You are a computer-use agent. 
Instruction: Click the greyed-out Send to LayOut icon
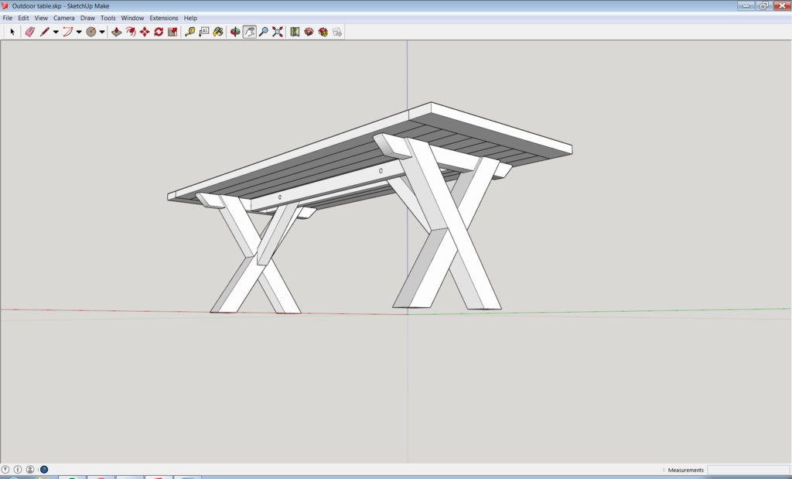337,32
